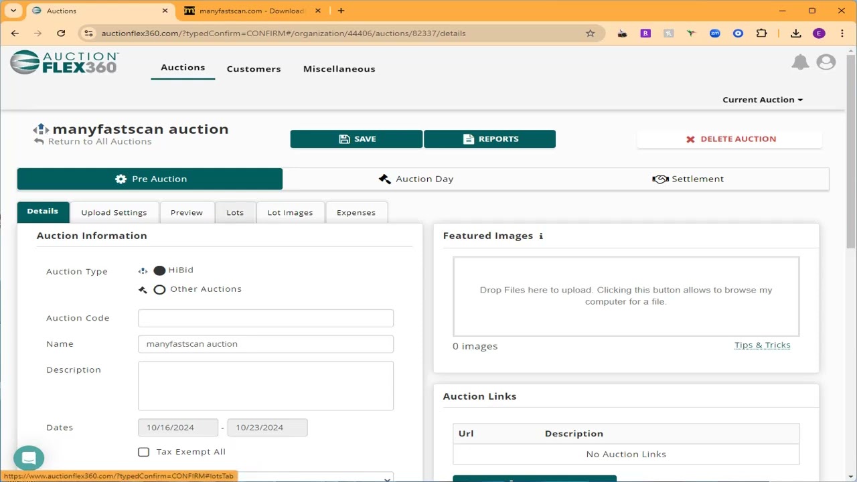
Task: Click the Url column header in Auction Links
Action: pyautogui.click(x=466, y=434)
